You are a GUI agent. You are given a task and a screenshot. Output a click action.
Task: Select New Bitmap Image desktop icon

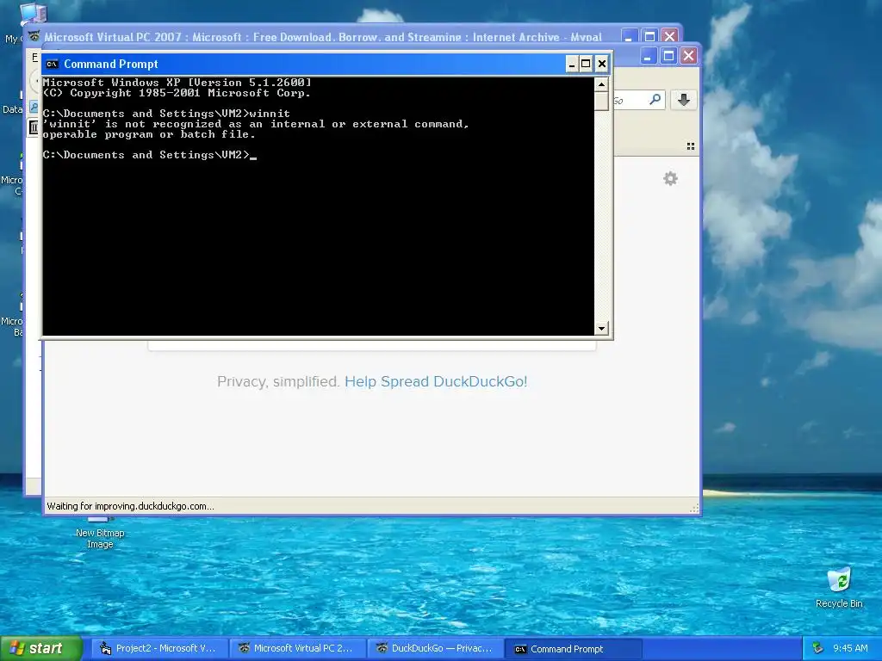[100, 533]
